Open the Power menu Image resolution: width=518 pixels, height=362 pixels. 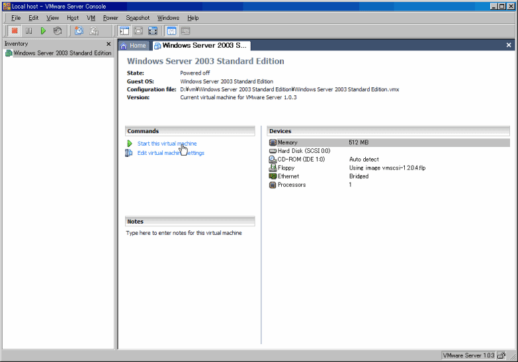click(x=110, y=18)
